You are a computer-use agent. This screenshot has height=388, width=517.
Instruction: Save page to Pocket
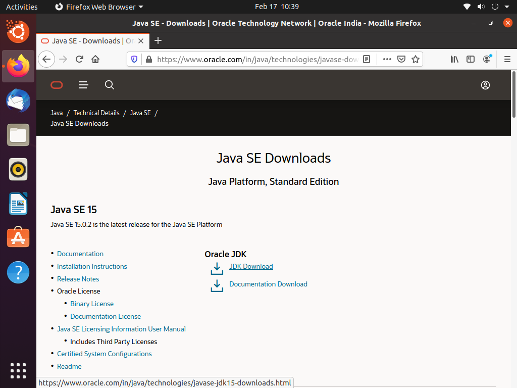click(x=401, y=59)
